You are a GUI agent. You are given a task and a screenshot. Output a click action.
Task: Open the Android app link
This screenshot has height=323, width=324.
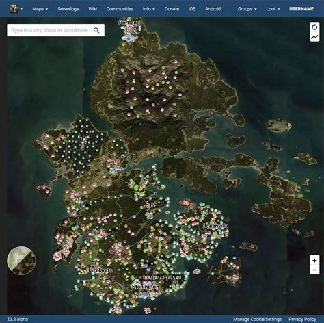(x=213, y=9)
